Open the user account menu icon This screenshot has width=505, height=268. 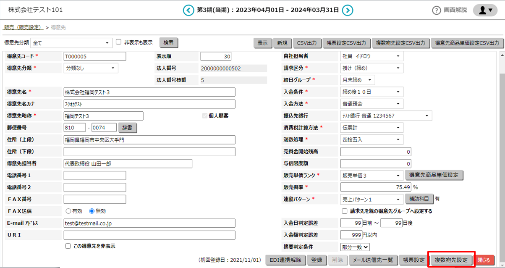(x=485, y=11)
